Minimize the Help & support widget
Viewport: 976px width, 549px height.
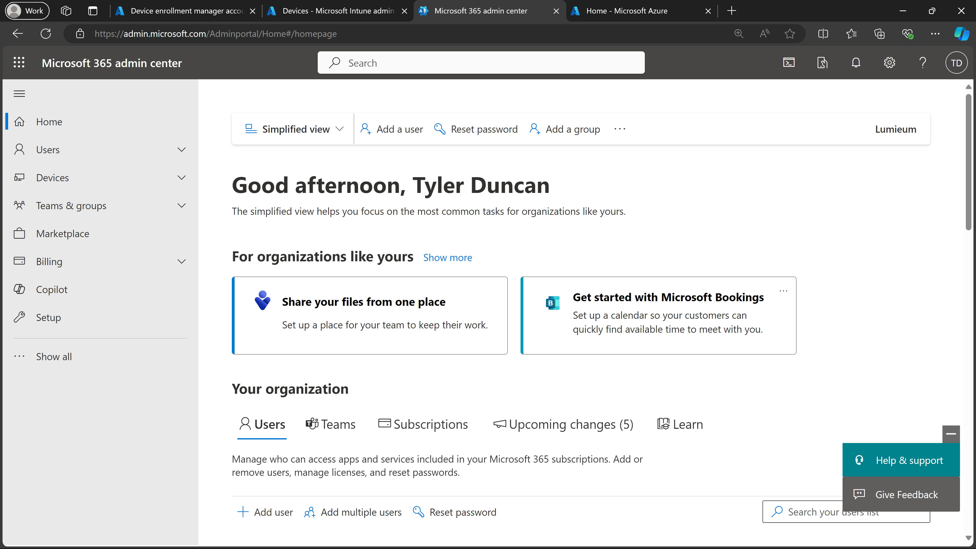951,434
